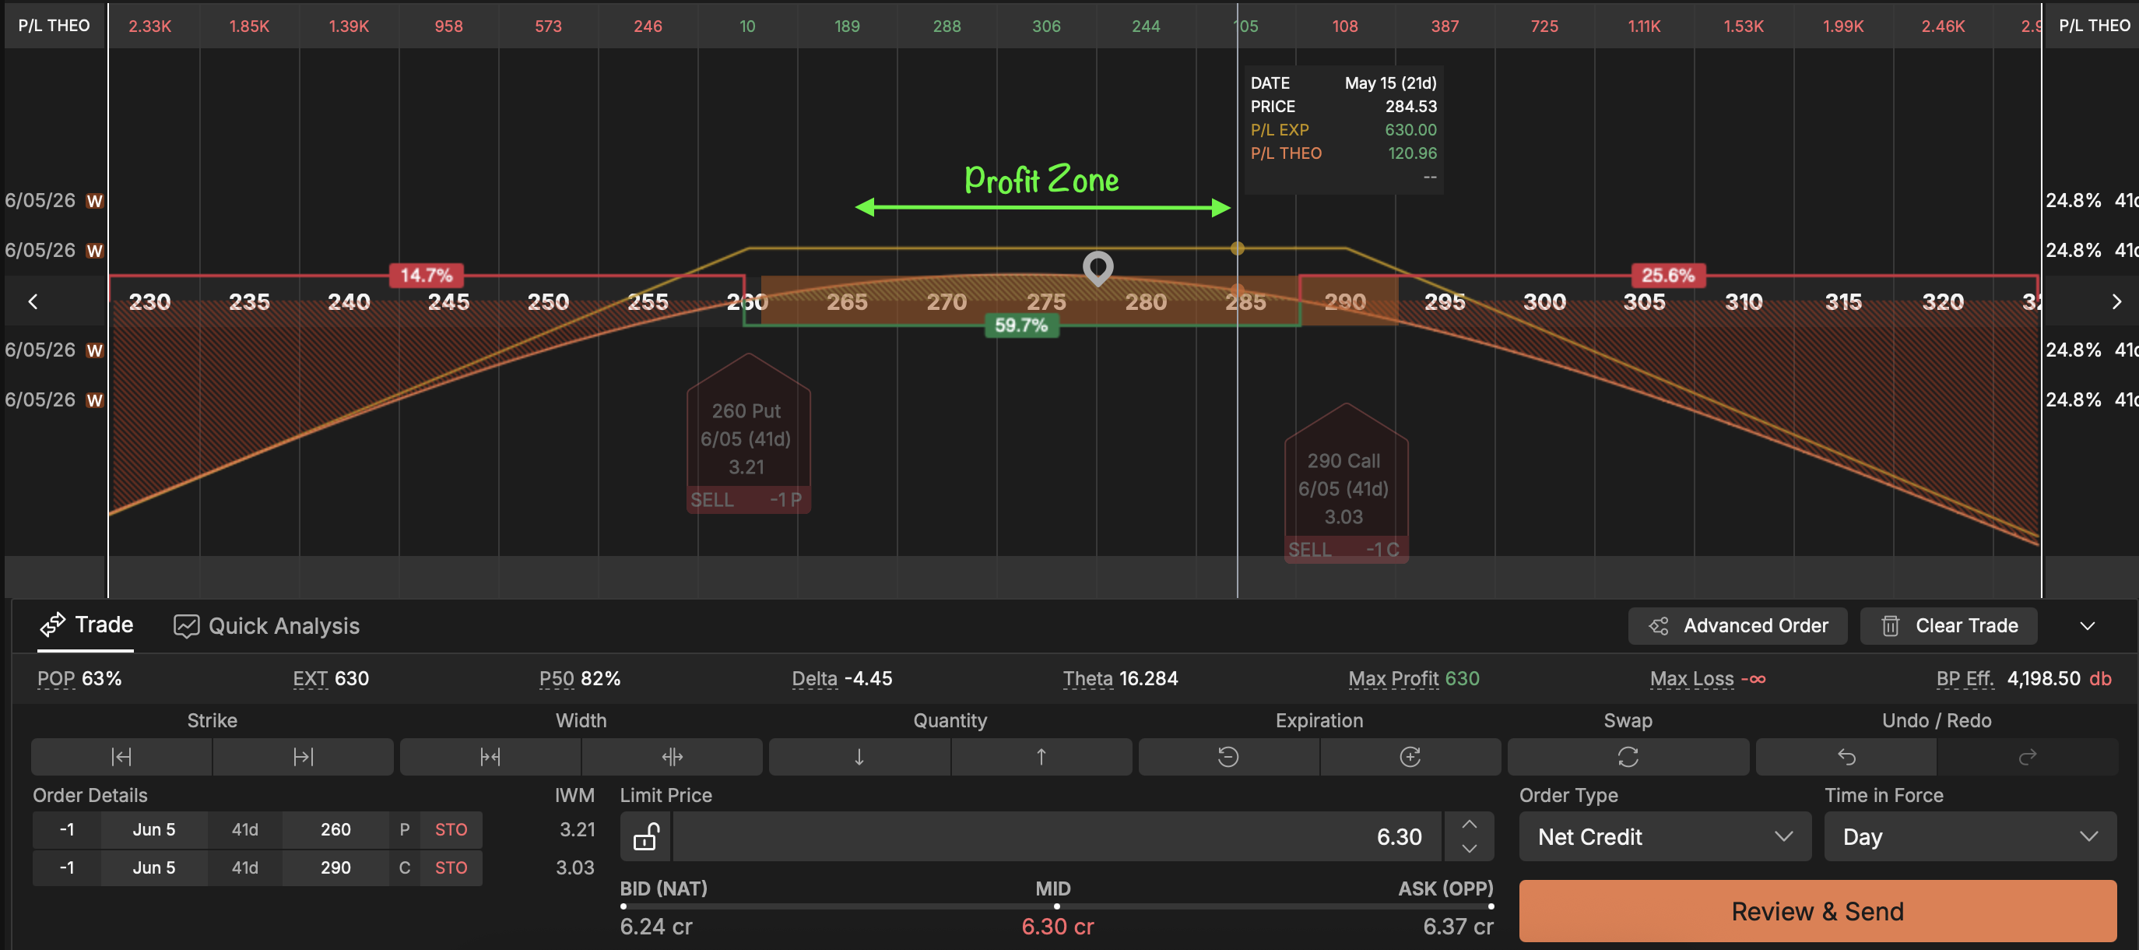Toggle STO on the 260 put leg
This screenshot has width=2139, height=950.
point(451,829)
